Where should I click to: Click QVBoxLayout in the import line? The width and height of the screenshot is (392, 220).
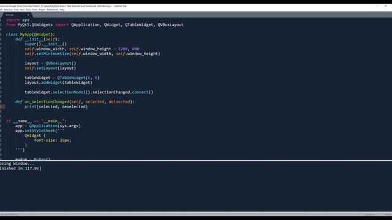pyautogui.click(x=170, y=24)
